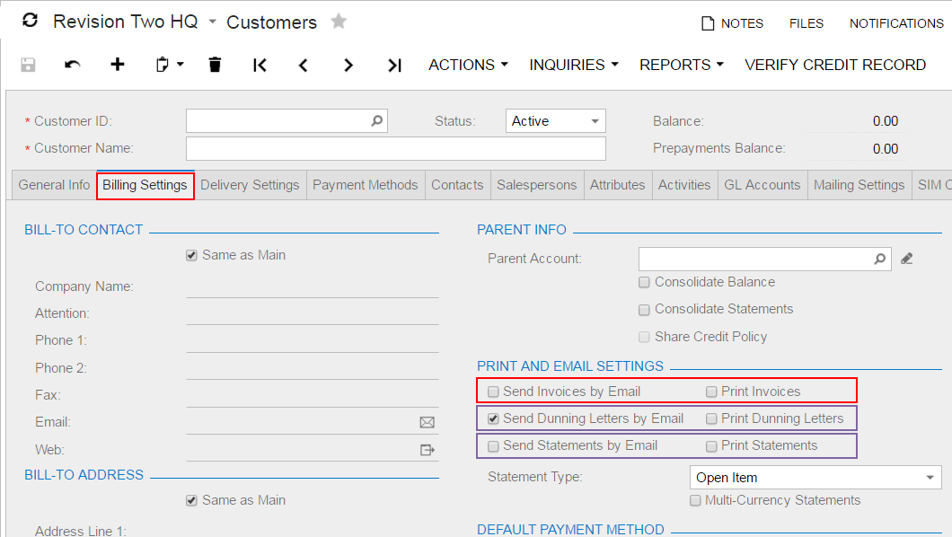The width and height of the screenshot is (952, 537).
Task: Go to the next record arrow
Action: click(348, 65)
